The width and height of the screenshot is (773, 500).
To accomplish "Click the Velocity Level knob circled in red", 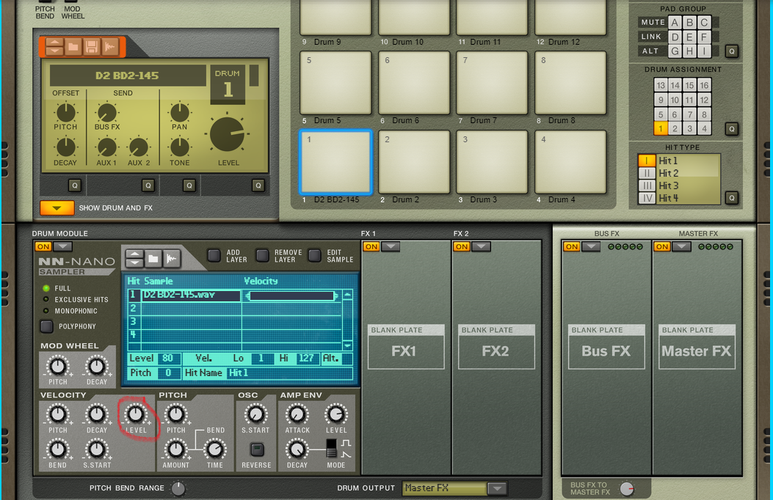I will [136, 414].
